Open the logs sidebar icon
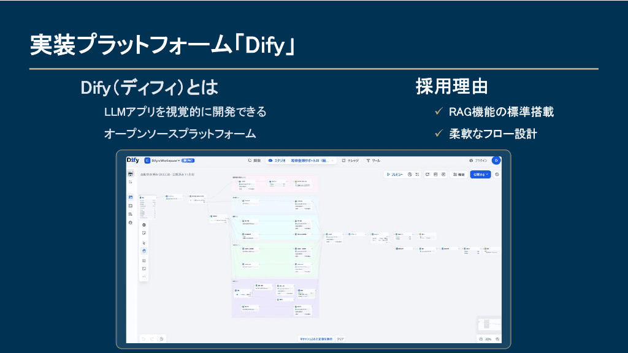The width and height of the screenshot is (628, 353). point(131,214)
